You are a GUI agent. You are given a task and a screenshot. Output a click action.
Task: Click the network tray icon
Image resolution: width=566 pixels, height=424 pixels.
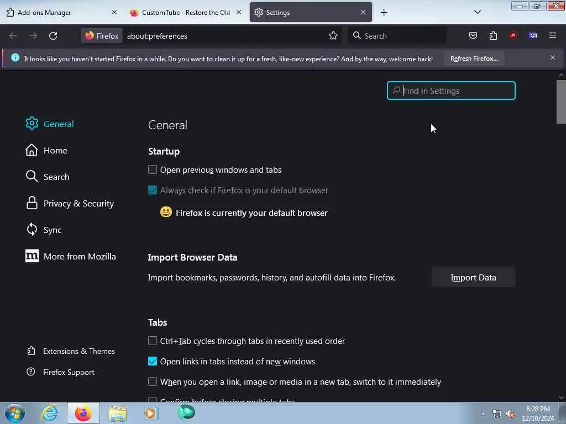click(497, 414)
